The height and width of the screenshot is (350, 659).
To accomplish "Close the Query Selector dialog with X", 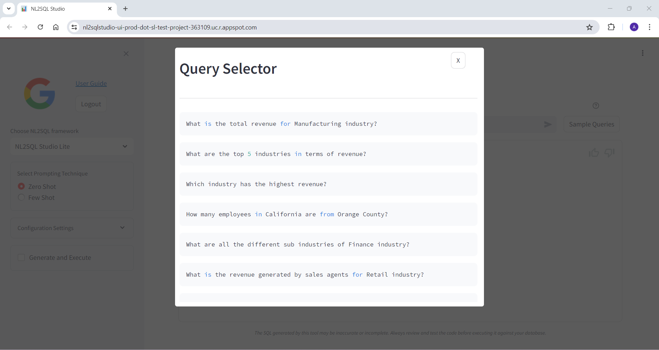I will point(458,60).
